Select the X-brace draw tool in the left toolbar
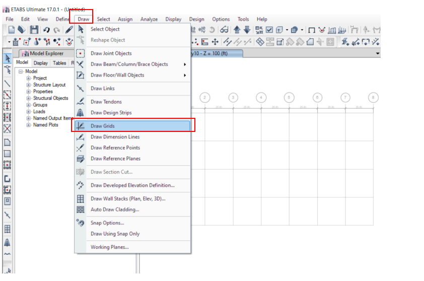Image resolution: width=424 pixels, height=281 pixels. coord(7,128)
